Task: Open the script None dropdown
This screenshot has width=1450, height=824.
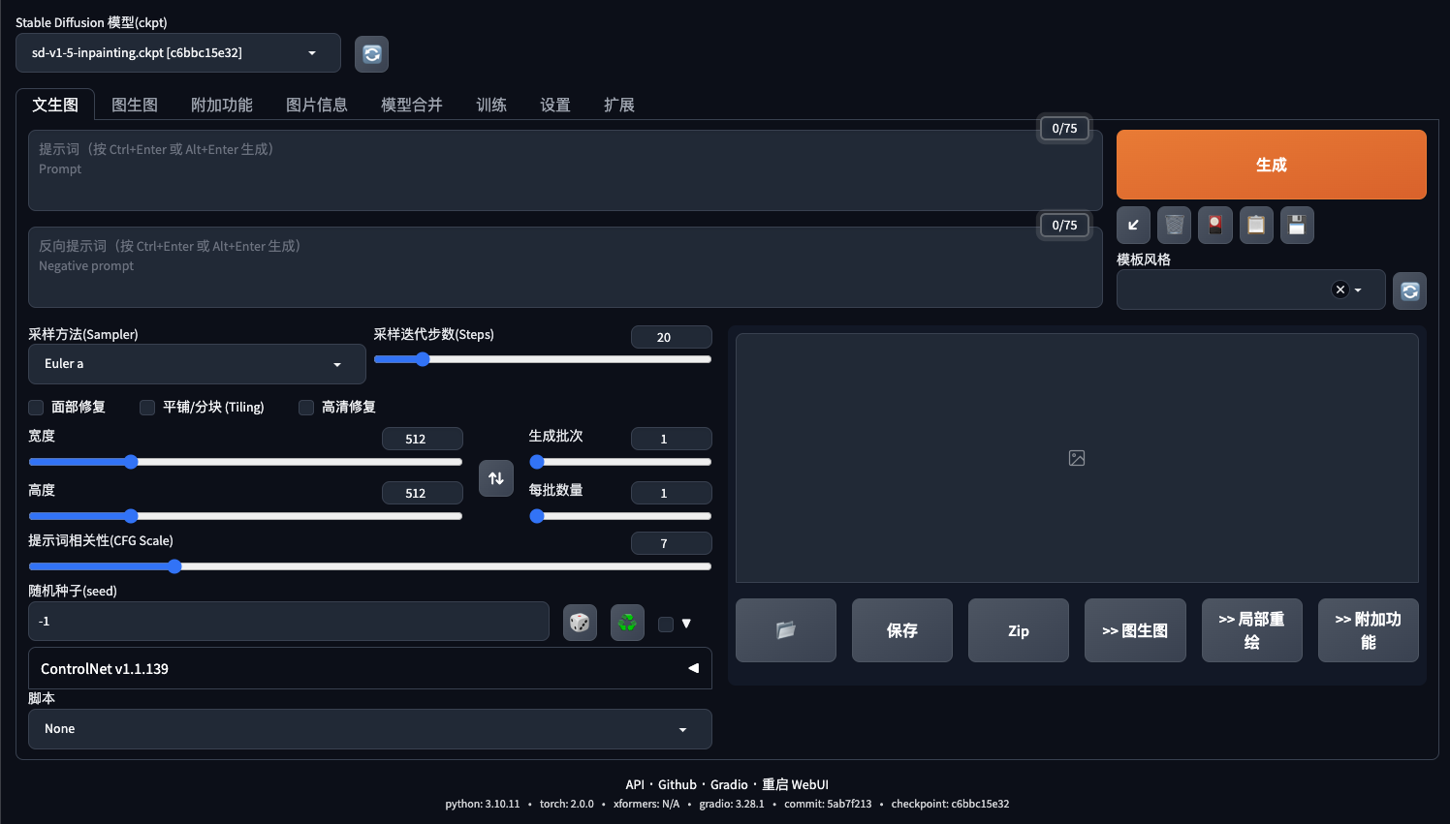Action: [x=370, y=729]
